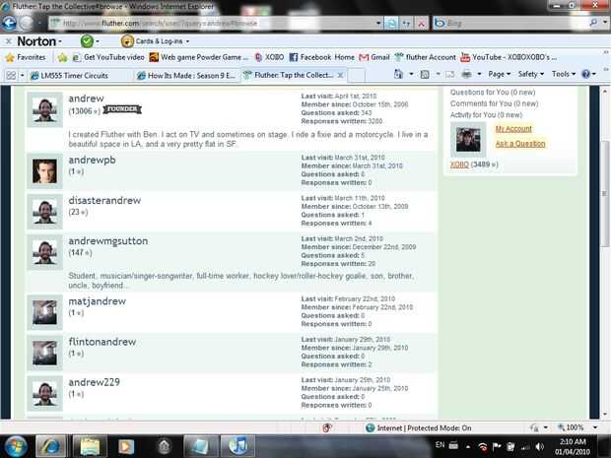Viewport: 611px width, 458px height.
Task: Click the My Account link
Action: coord(513,128)
